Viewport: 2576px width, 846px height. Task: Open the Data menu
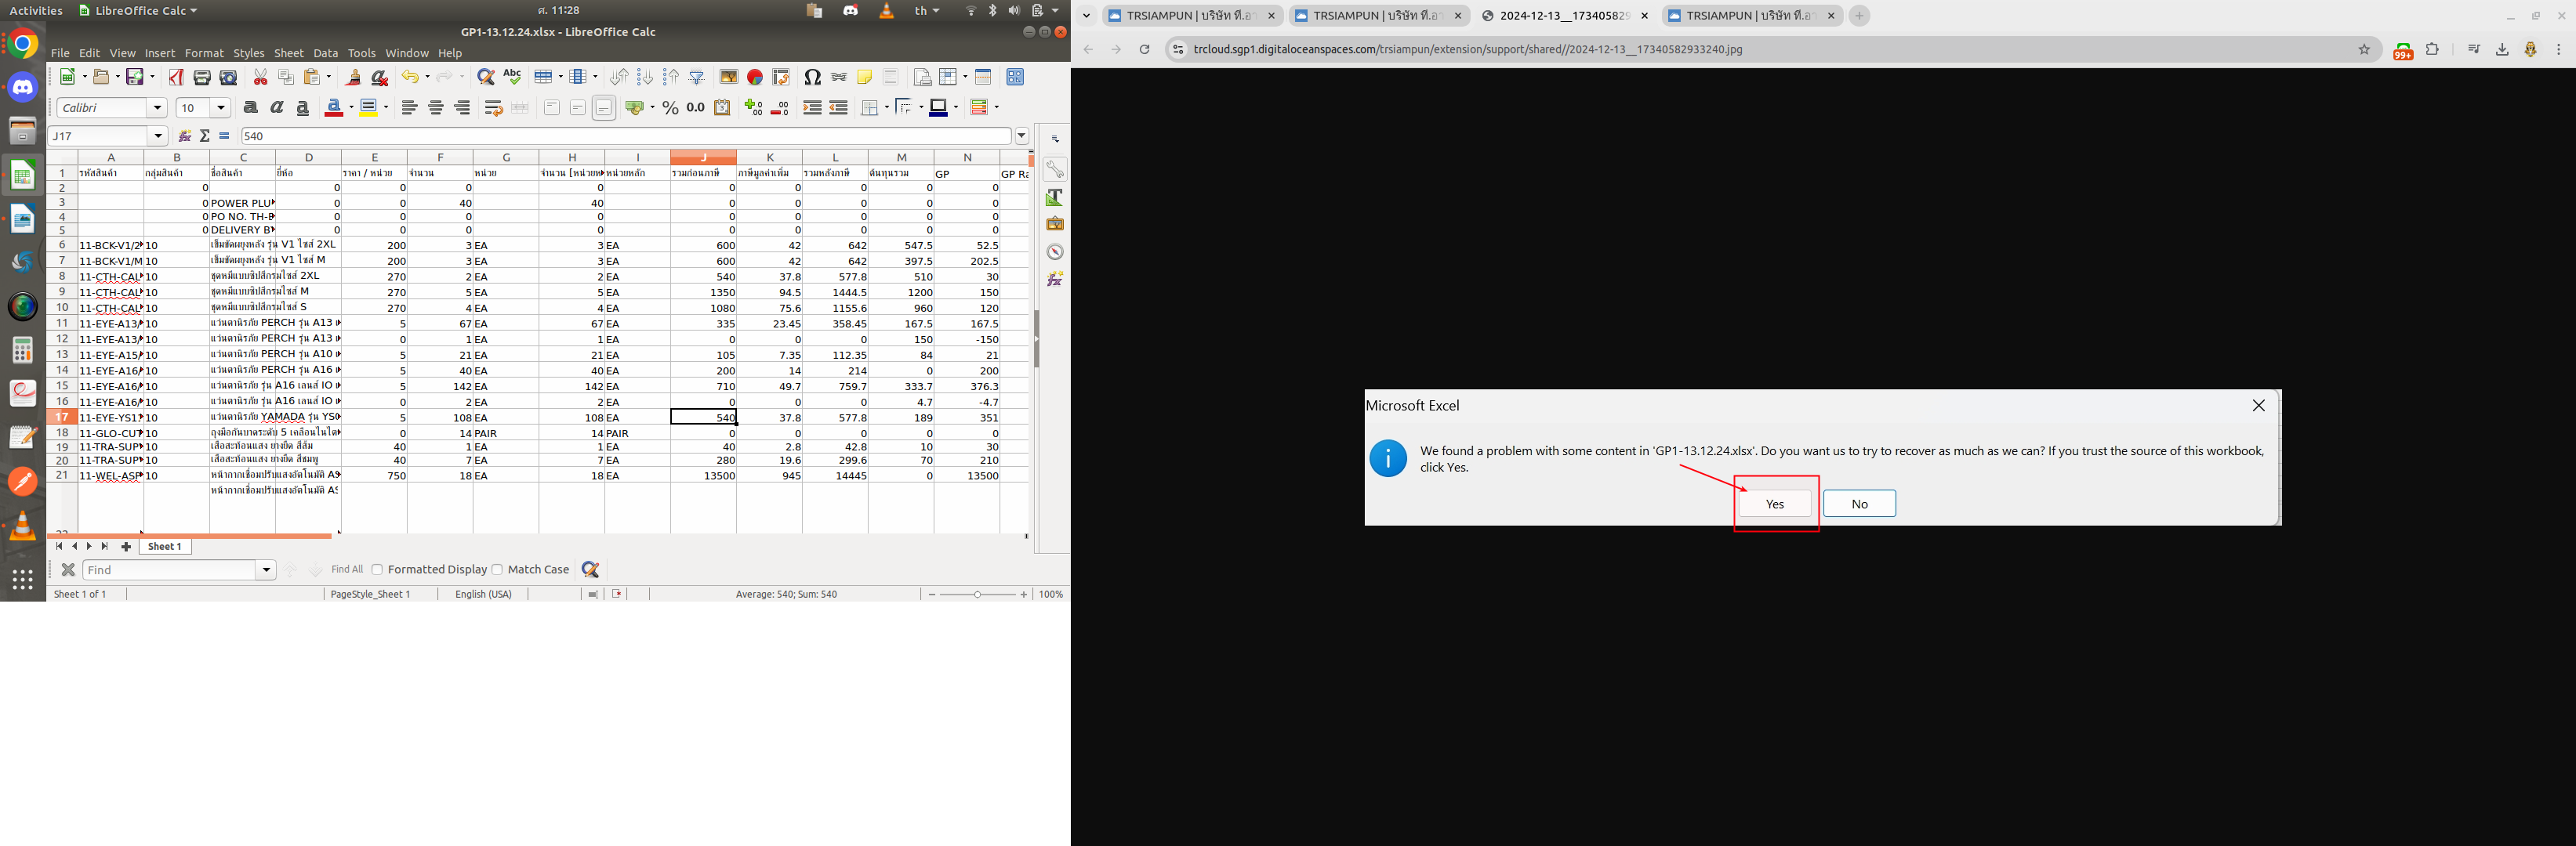(x=325, y=53)
